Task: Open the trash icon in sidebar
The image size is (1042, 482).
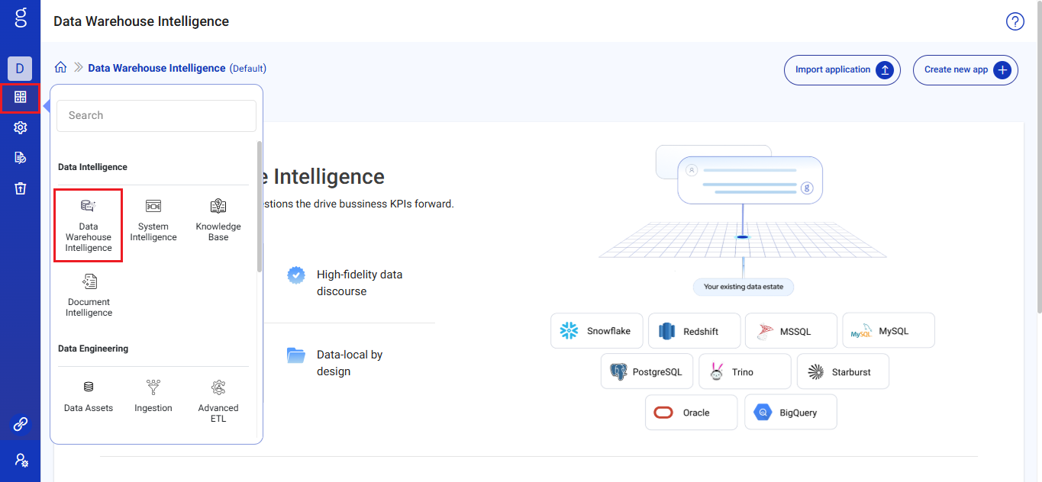Action: click(21, 188)
